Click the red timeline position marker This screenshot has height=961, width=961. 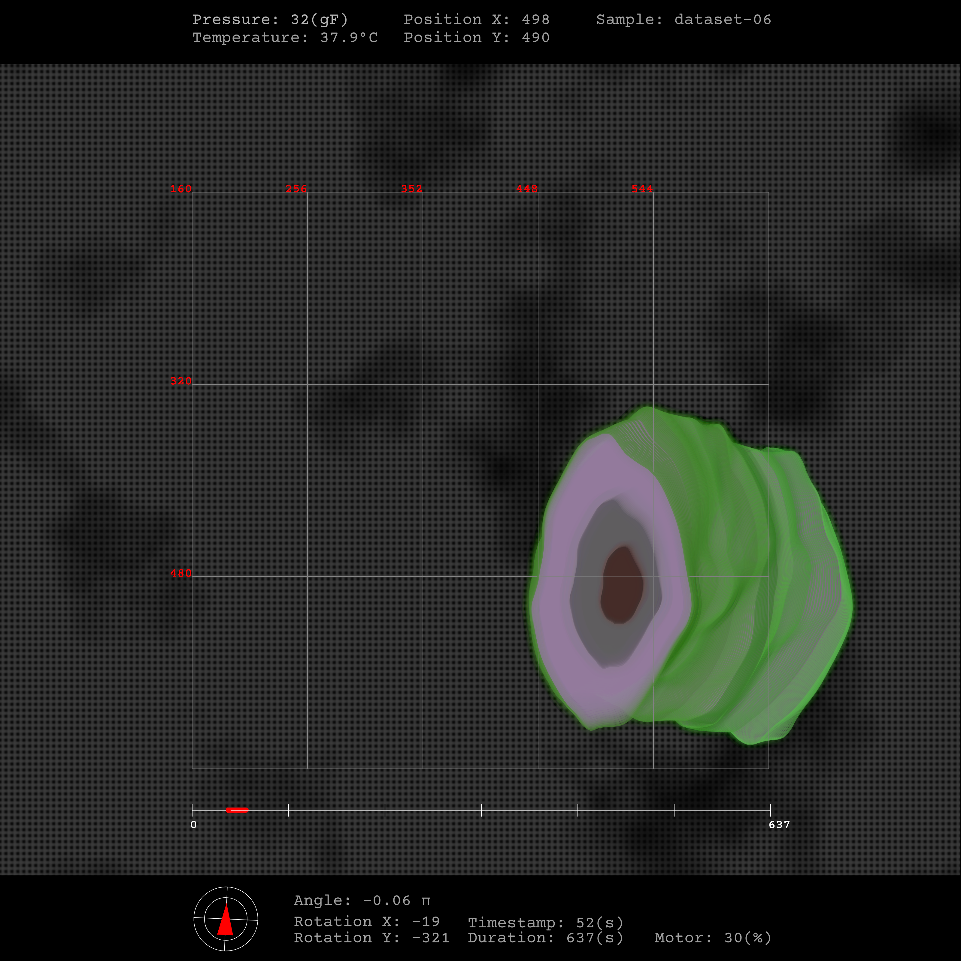coord(237,810)
